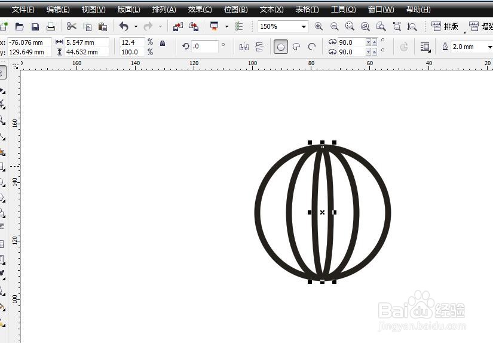Zoom to page width
Screen dimensions: 493x343
coord(397,26)
